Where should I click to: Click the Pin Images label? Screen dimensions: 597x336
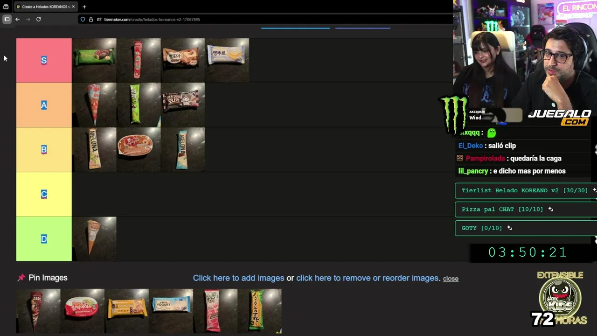pyautogui.click(x=48, y=278)
